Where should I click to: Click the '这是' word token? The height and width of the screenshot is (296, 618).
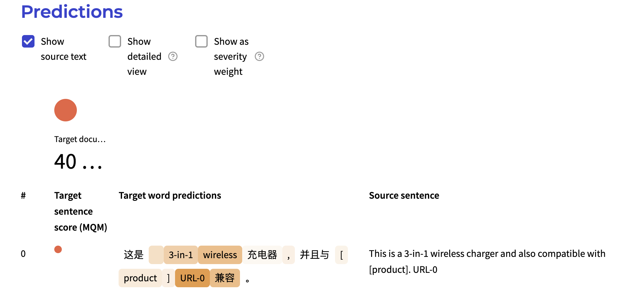[x=134, y=255]
